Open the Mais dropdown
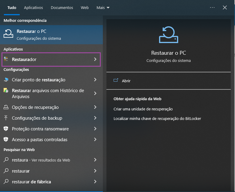Screen dimensions: 235x192 (x=103, y=8)
